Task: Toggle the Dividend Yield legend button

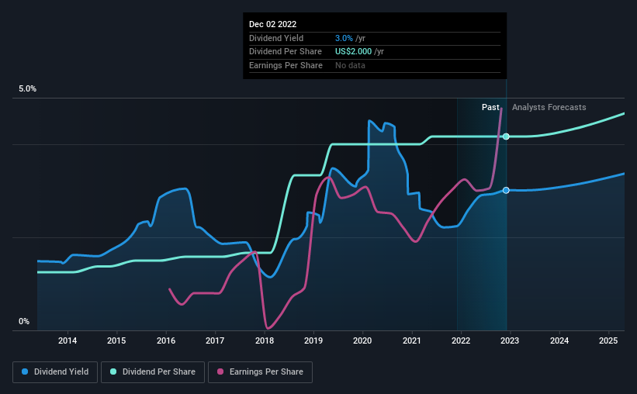Action: pyautogui.click(x=55, y=372)
